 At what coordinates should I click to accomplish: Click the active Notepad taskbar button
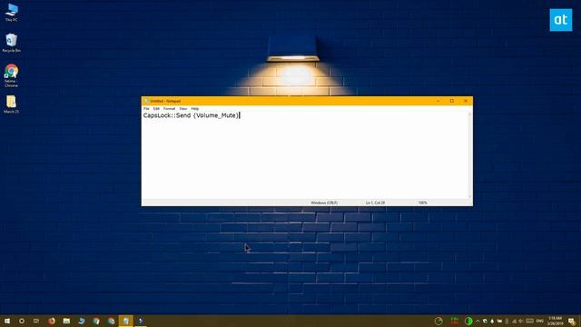(126, 321)
